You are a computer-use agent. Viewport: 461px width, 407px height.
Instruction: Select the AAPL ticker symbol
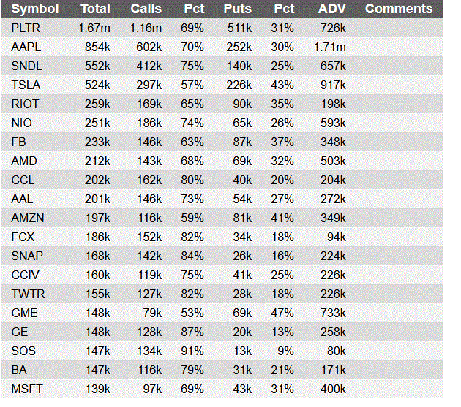coord(26,47)
